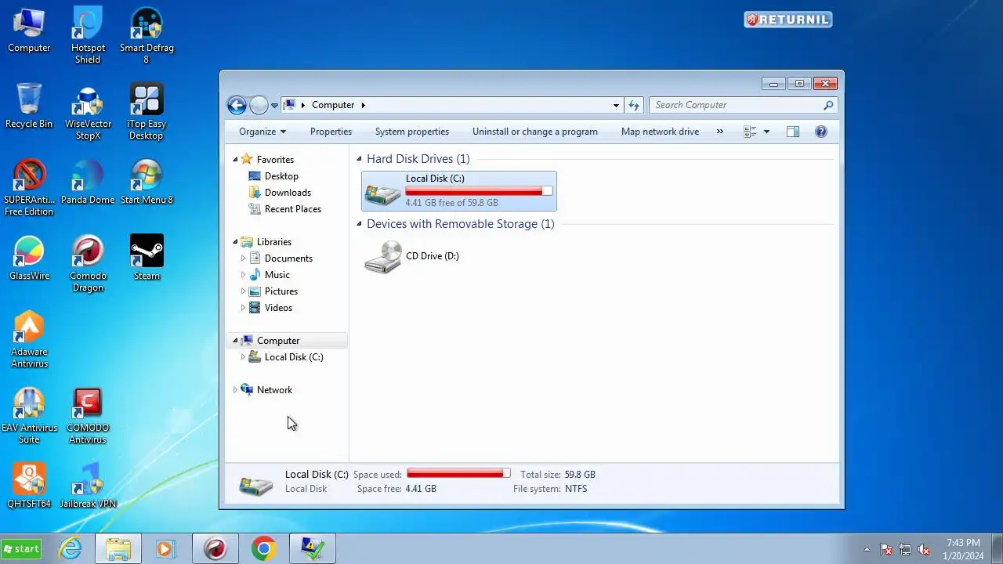Expand the Documents library node

click(x=243, y=258)
